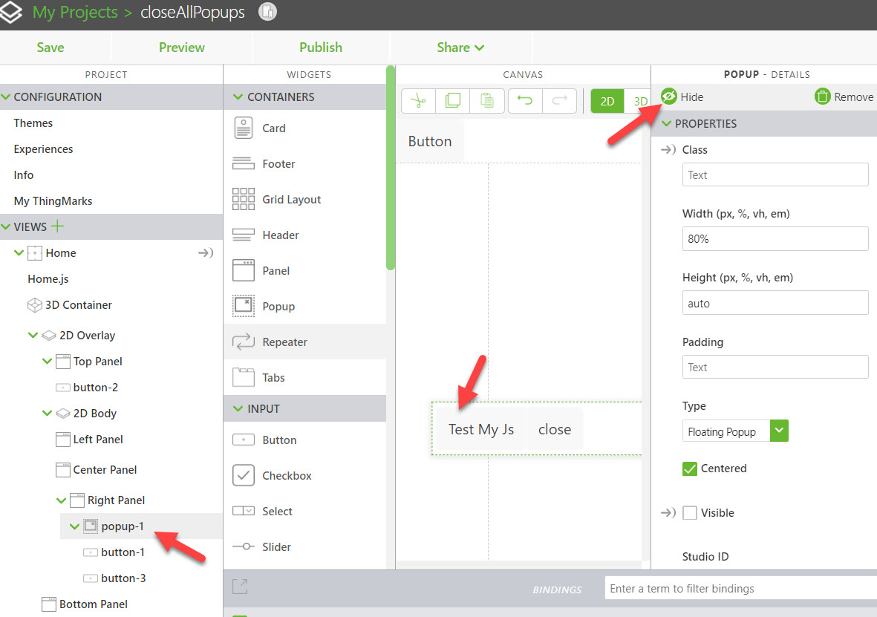
Task: Uncheck the Centered checkbox
Action: [689, 469]
